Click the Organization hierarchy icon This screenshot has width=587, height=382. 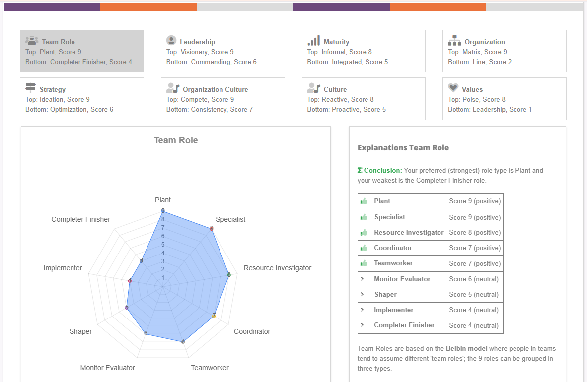454,41
